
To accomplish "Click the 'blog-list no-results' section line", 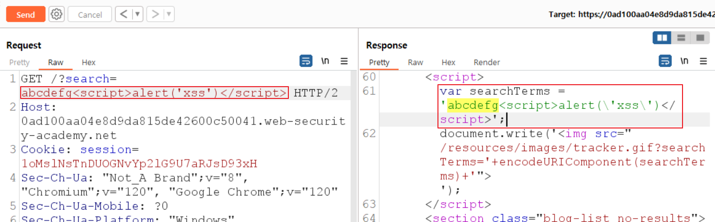I will (565, 218).
